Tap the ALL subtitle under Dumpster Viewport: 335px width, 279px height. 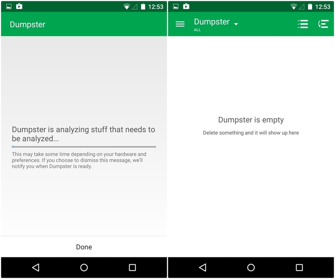point(197,30)
